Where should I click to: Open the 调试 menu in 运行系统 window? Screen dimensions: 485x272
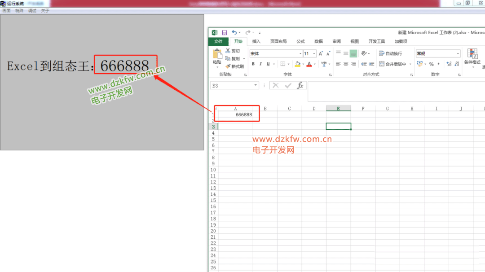[x=32, y=11]
